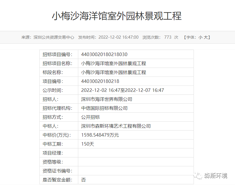Click the view count 773 次
This screenshot has width=235, height=186.
pos(171,37)
